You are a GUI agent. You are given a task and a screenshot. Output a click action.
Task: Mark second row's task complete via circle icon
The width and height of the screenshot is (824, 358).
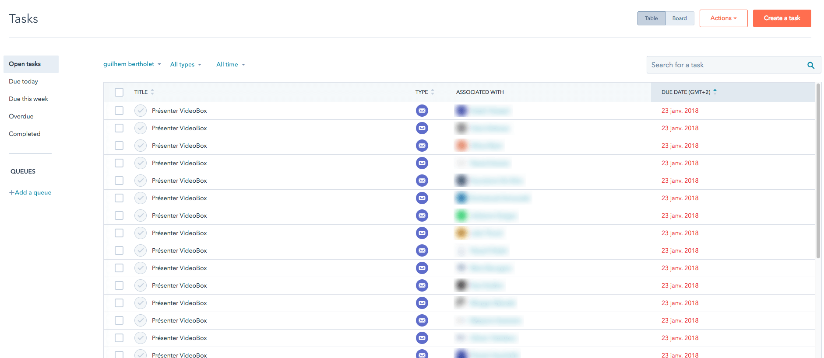click(x=141, y=128)
